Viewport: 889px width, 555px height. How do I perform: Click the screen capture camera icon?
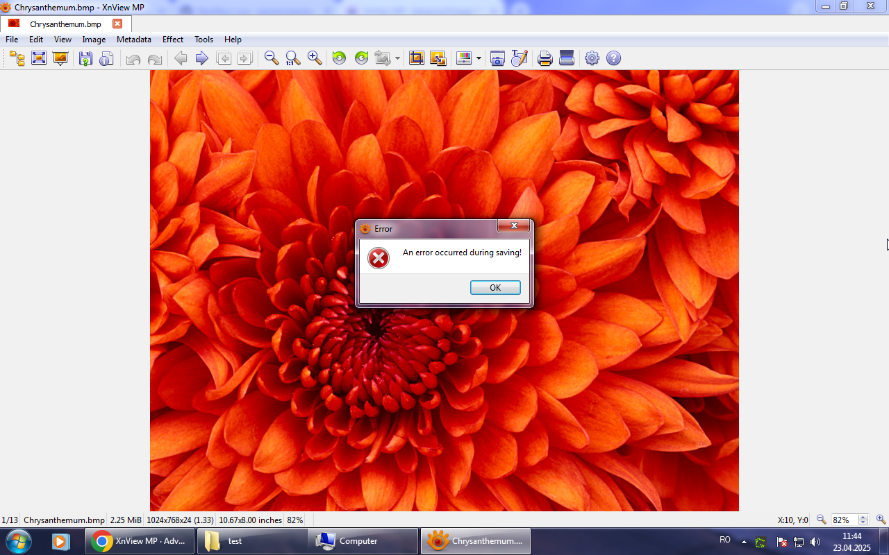pyautogui.click(x=497, y=58)
